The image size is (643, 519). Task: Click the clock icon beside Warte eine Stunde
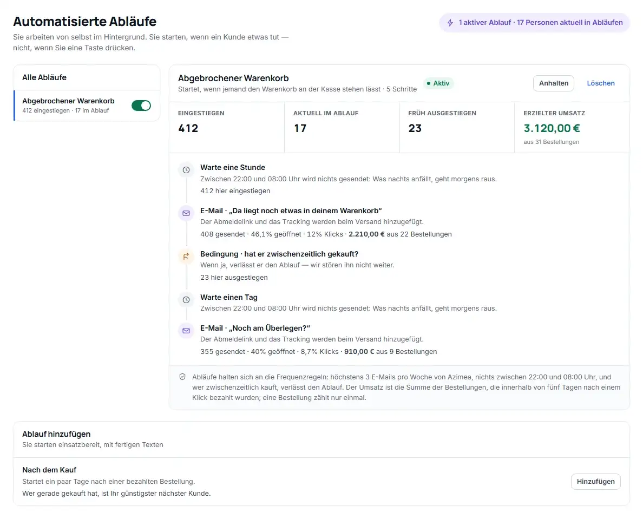click(x=186, y=170)
